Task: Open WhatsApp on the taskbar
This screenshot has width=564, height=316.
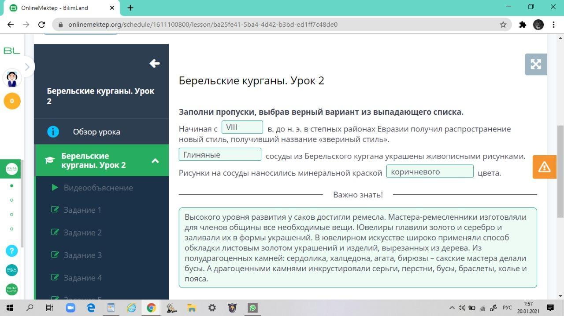Action: point(252,308)
